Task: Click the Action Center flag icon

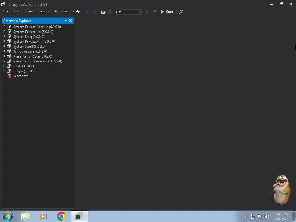Action: pyautogui.click(x=260, y=217)
